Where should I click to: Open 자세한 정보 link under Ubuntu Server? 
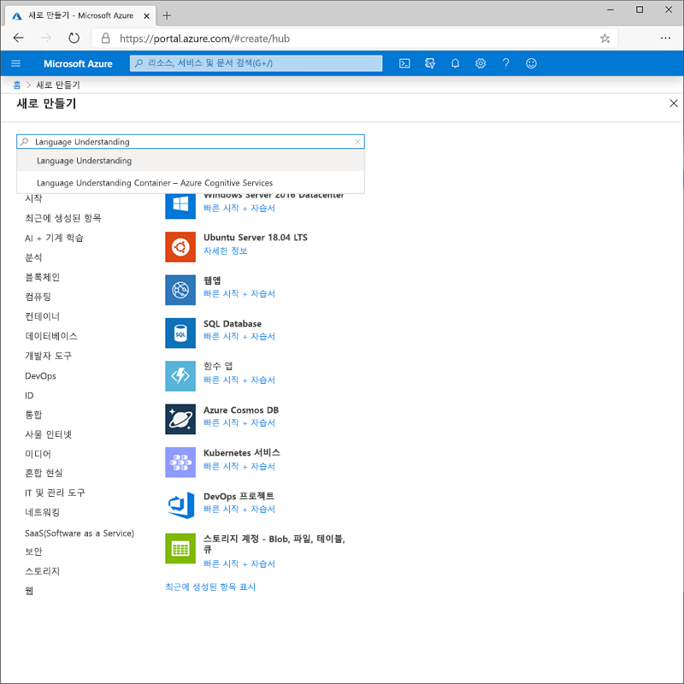[226, 251]
